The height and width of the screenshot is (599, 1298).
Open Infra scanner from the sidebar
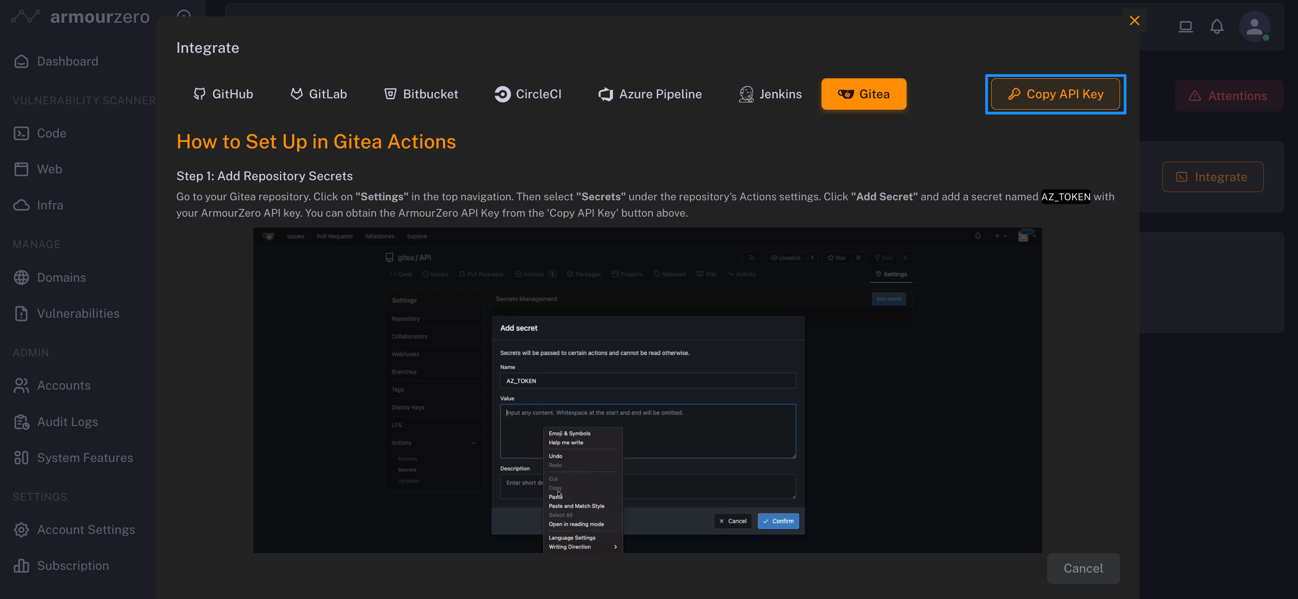tap(50, 206)
